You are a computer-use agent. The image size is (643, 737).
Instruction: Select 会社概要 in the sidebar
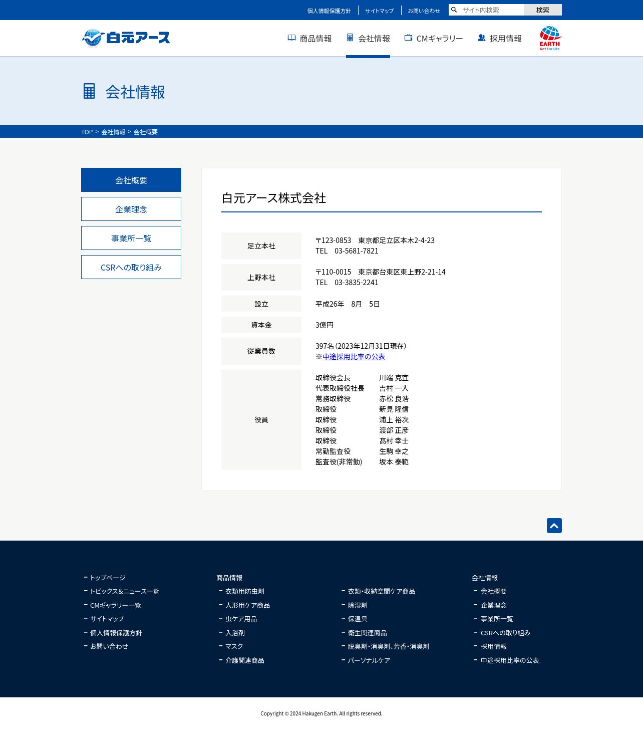pos(131,180)
